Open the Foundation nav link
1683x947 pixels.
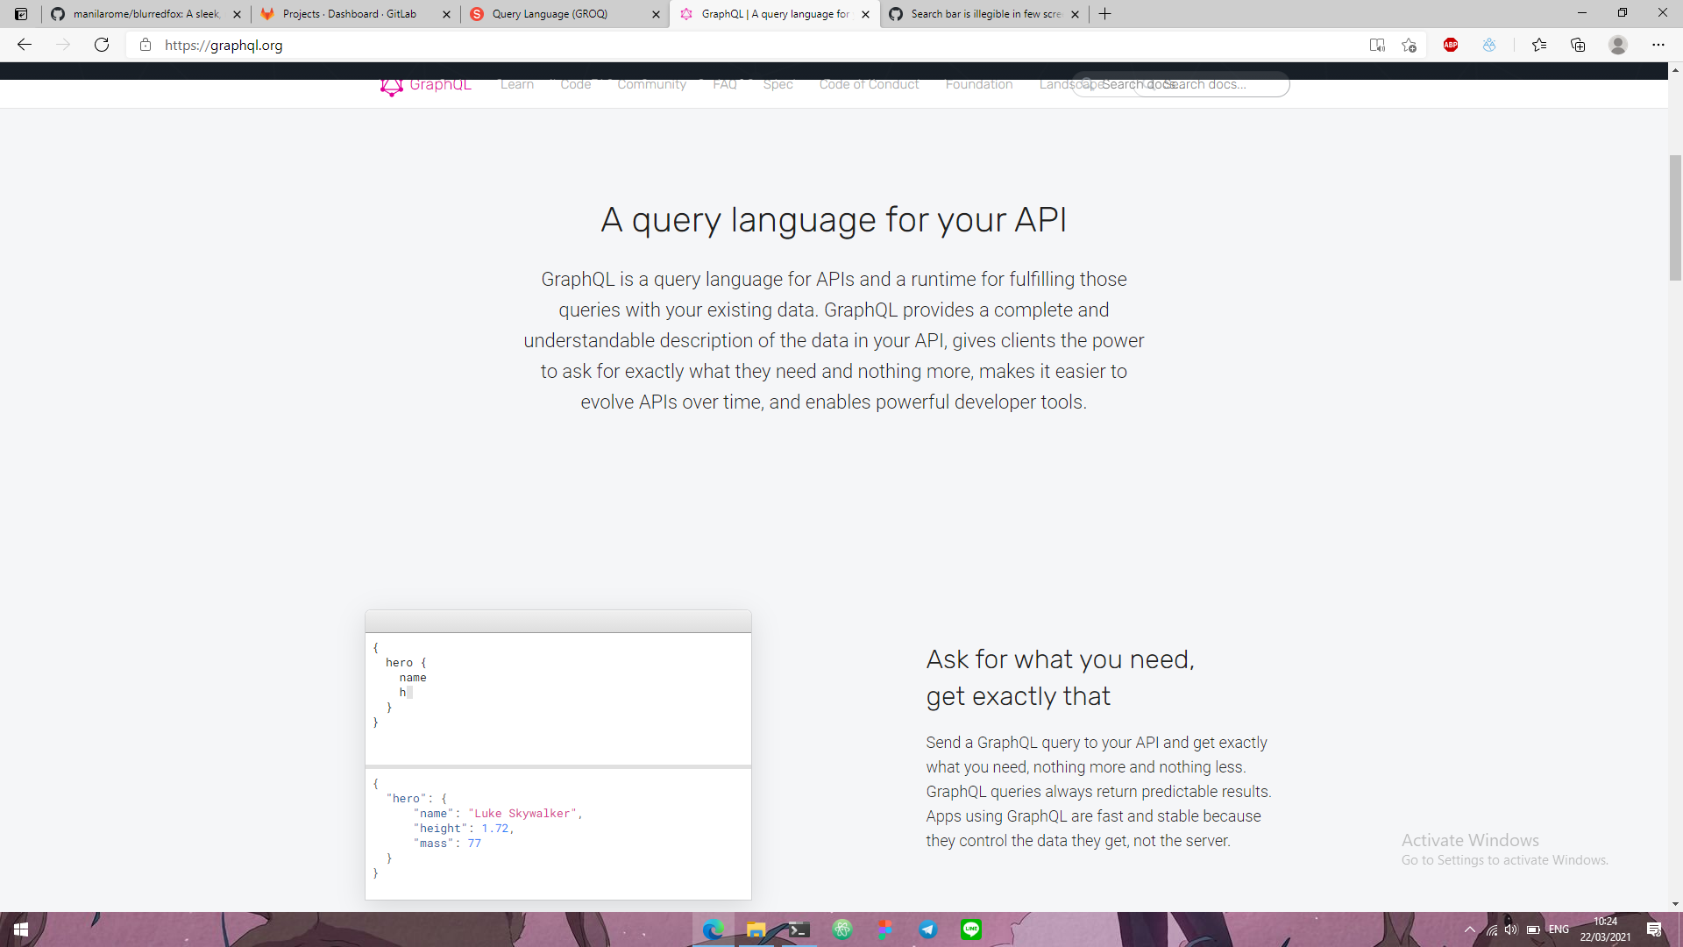[x=978, y=84]
